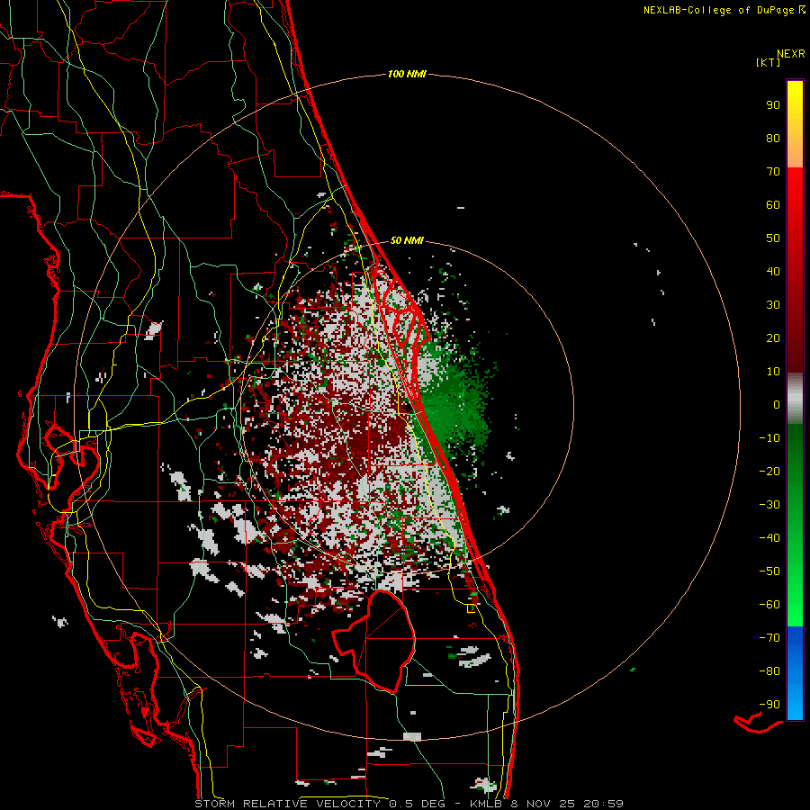Click the -10 value on the velocity scale
The height and width of the screenshot is (810, 810).
(x=769, y=438)
